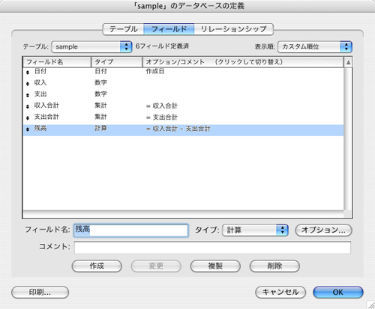
Task: Open the タイプ 計算 dropdown
Action: pyautogui.click(x=255, y=230)
